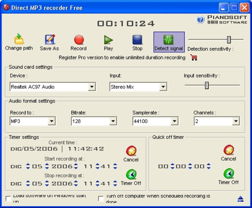
Task: Click the Change path folder icon
Action: (x=19, y=39)
